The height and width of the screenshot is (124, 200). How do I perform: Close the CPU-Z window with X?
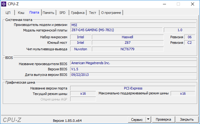(193, 4)
